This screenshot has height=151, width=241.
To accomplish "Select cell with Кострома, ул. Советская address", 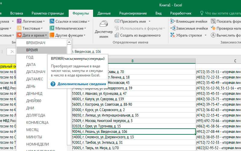I will pos(134,104).
